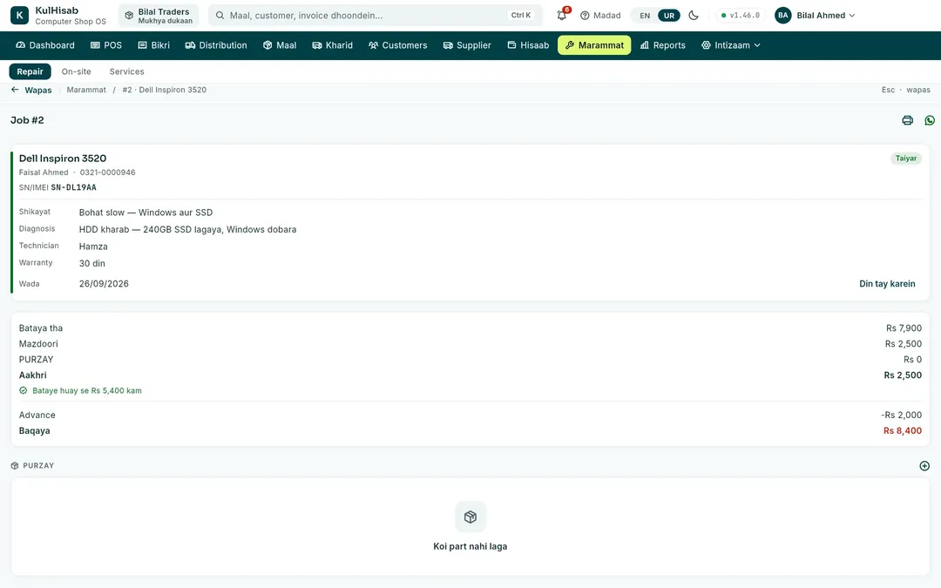The width and height of the screenshot is (941, 588).
Task: Click the KulHisab logo icon
Action: [x=19, y=16]
